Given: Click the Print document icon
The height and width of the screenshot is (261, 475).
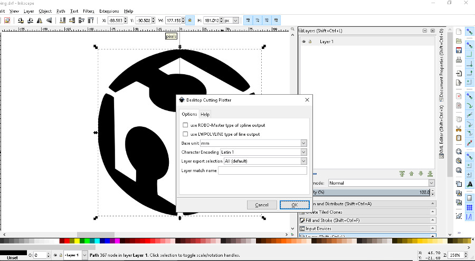Looking at the screenshot, I should (x=459, y=60).
